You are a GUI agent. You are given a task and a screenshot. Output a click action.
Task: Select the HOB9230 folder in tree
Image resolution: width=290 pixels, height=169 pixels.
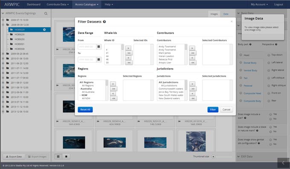pyautogui.click(x=20, y=34)
